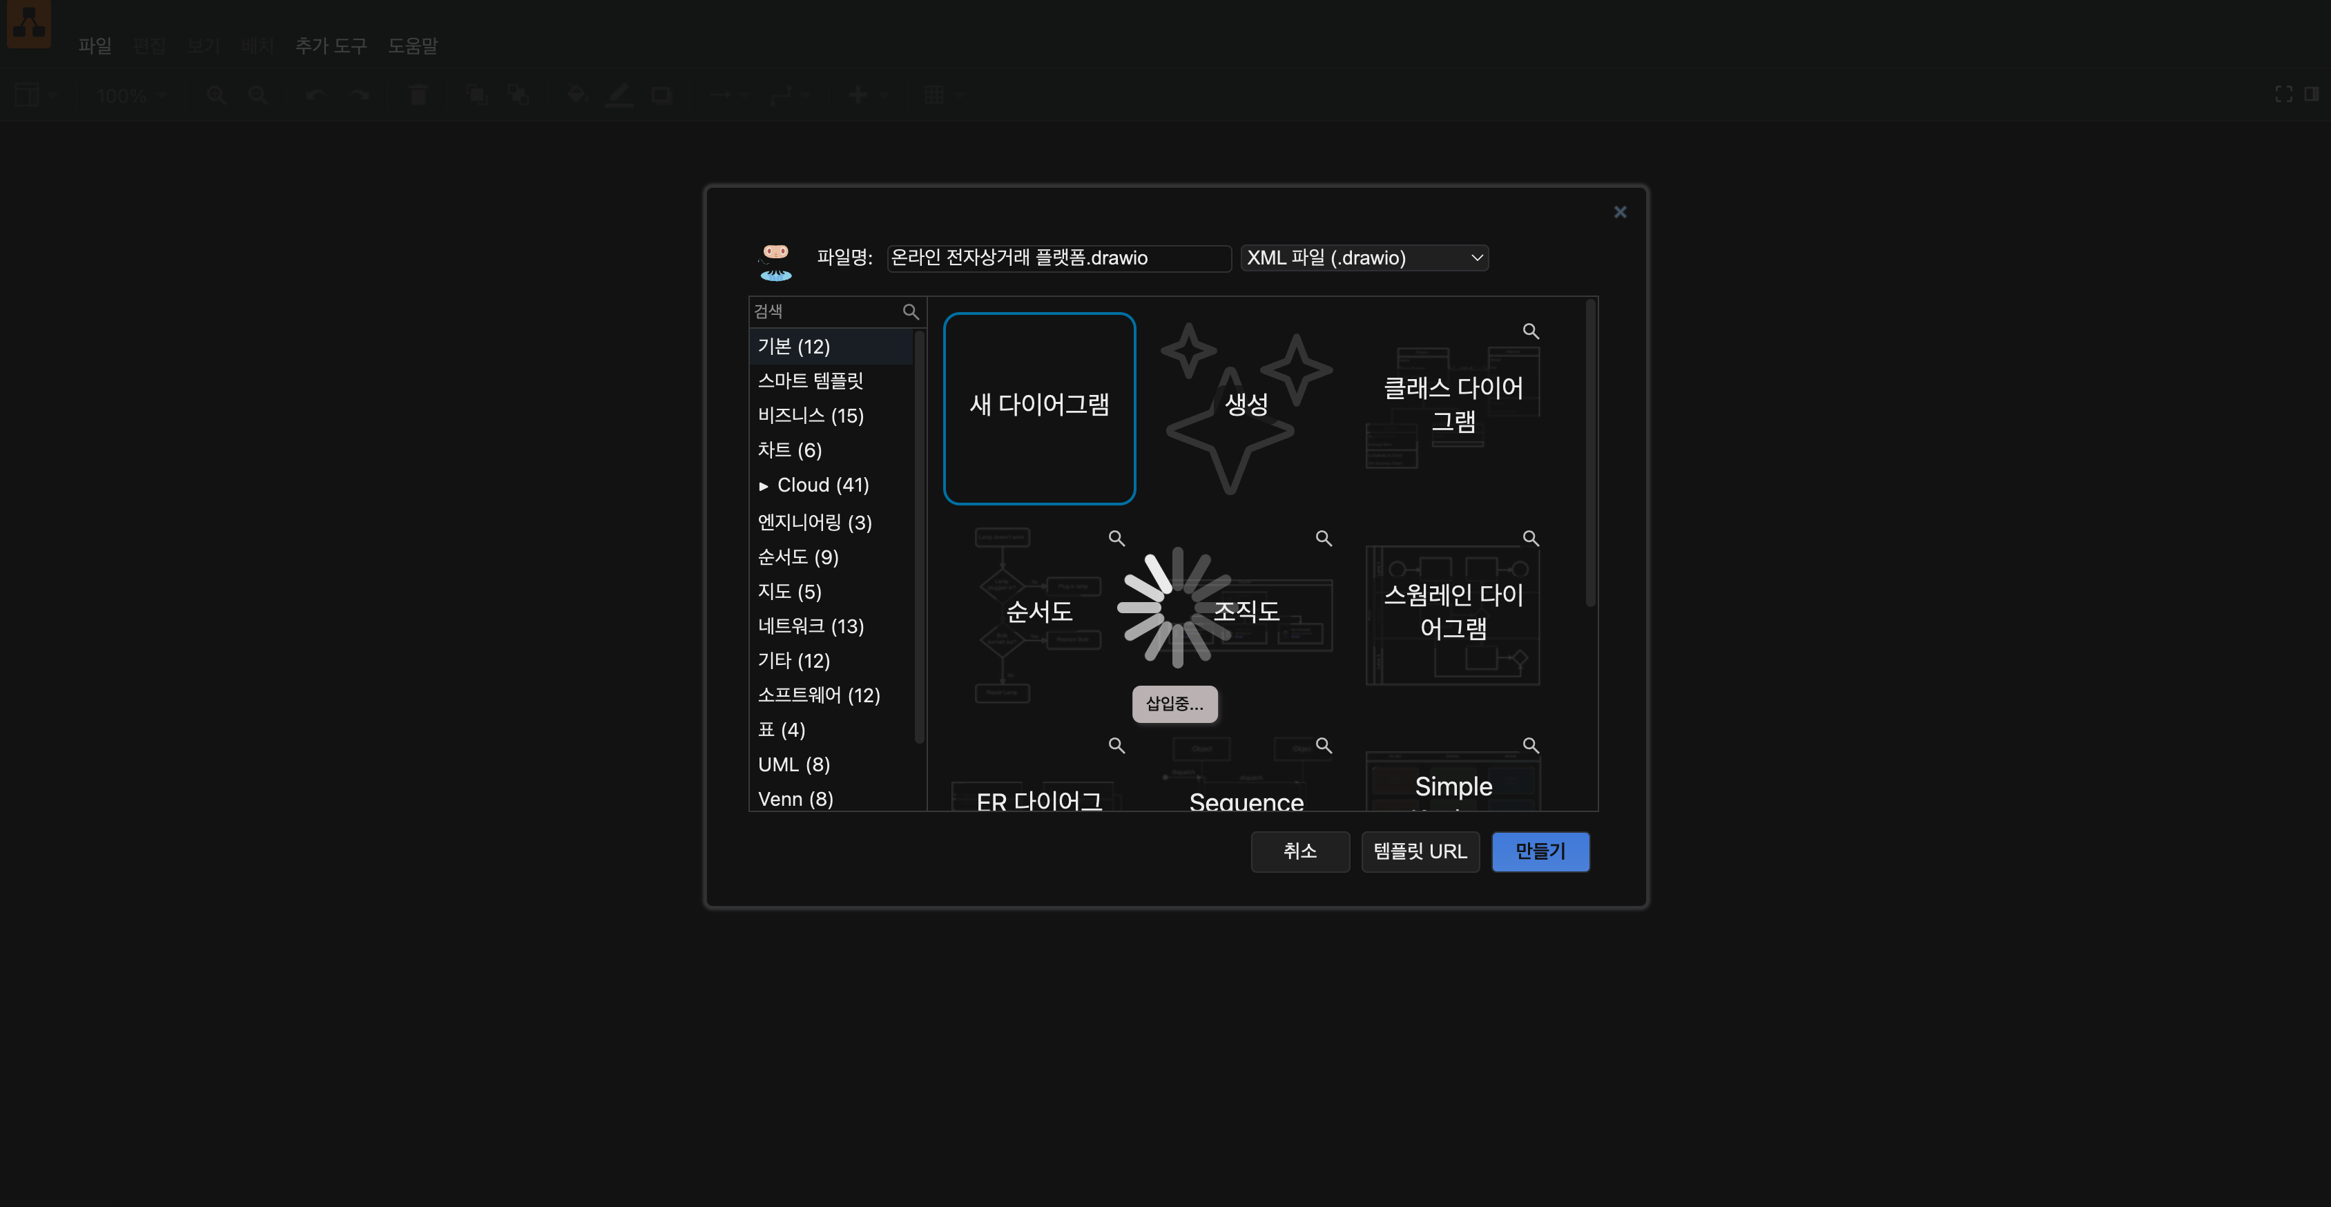Close the new diagram dialog

point(1620,212)
